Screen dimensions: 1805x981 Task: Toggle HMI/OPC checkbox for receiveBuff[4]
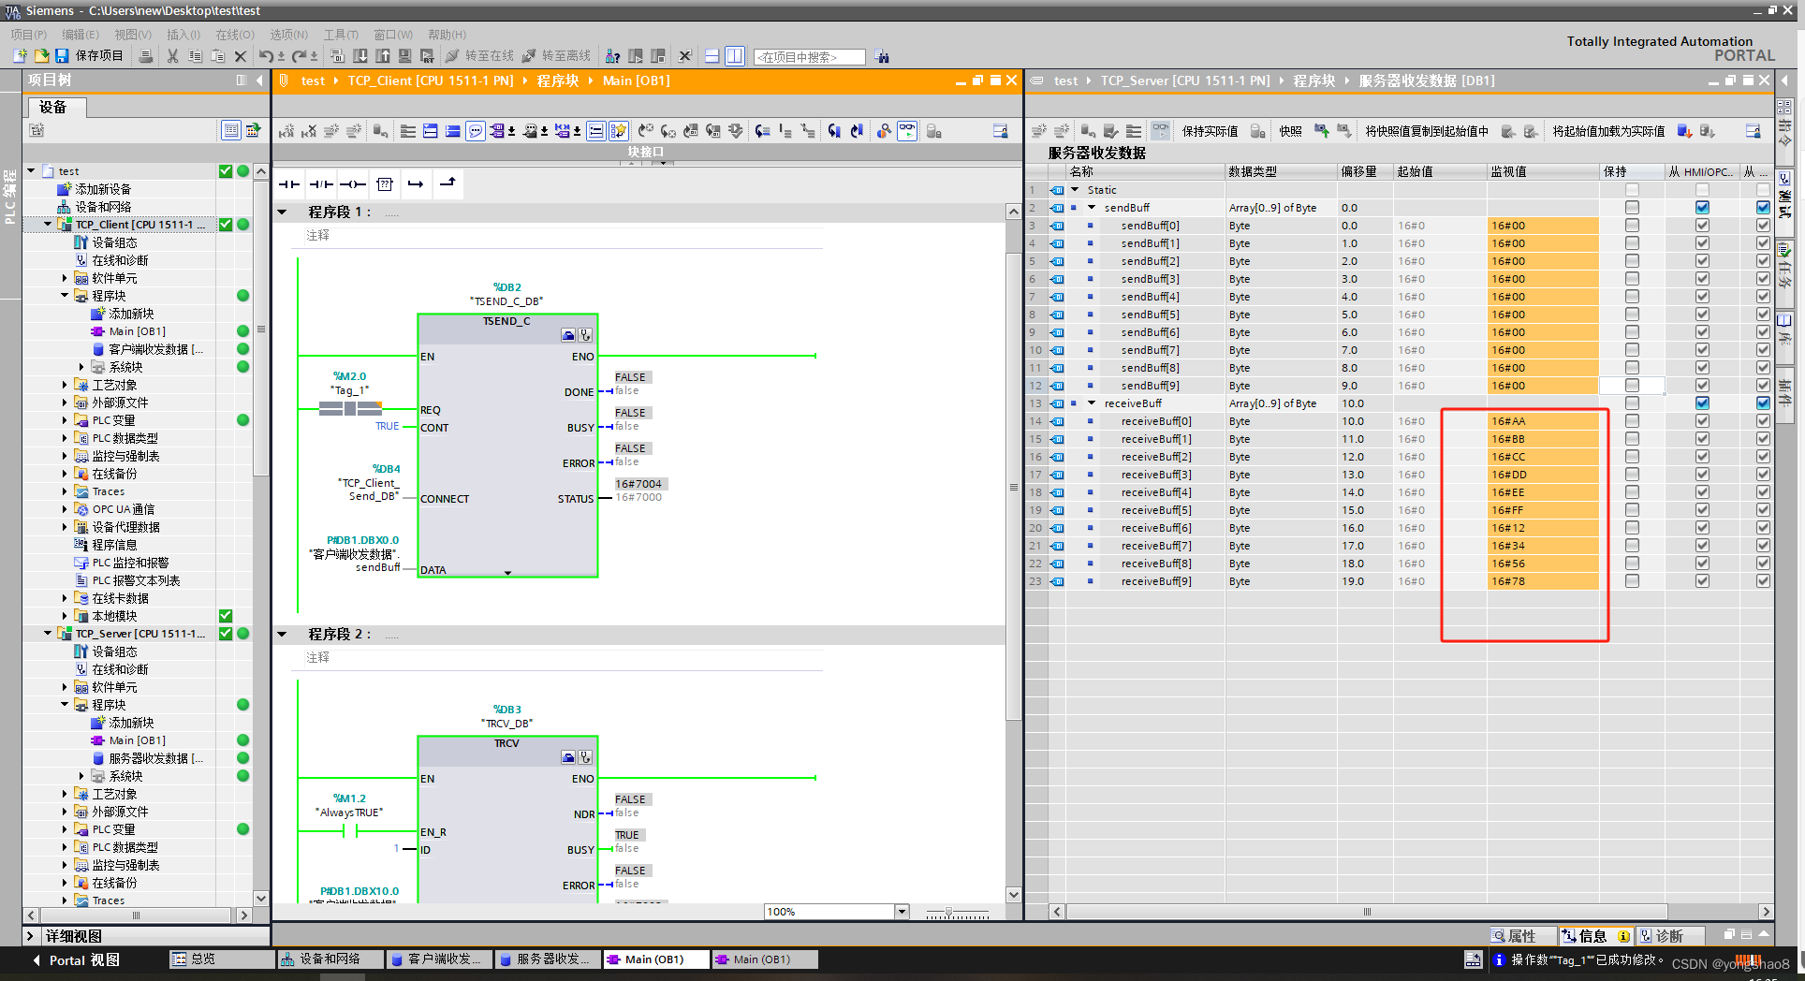1702,492
